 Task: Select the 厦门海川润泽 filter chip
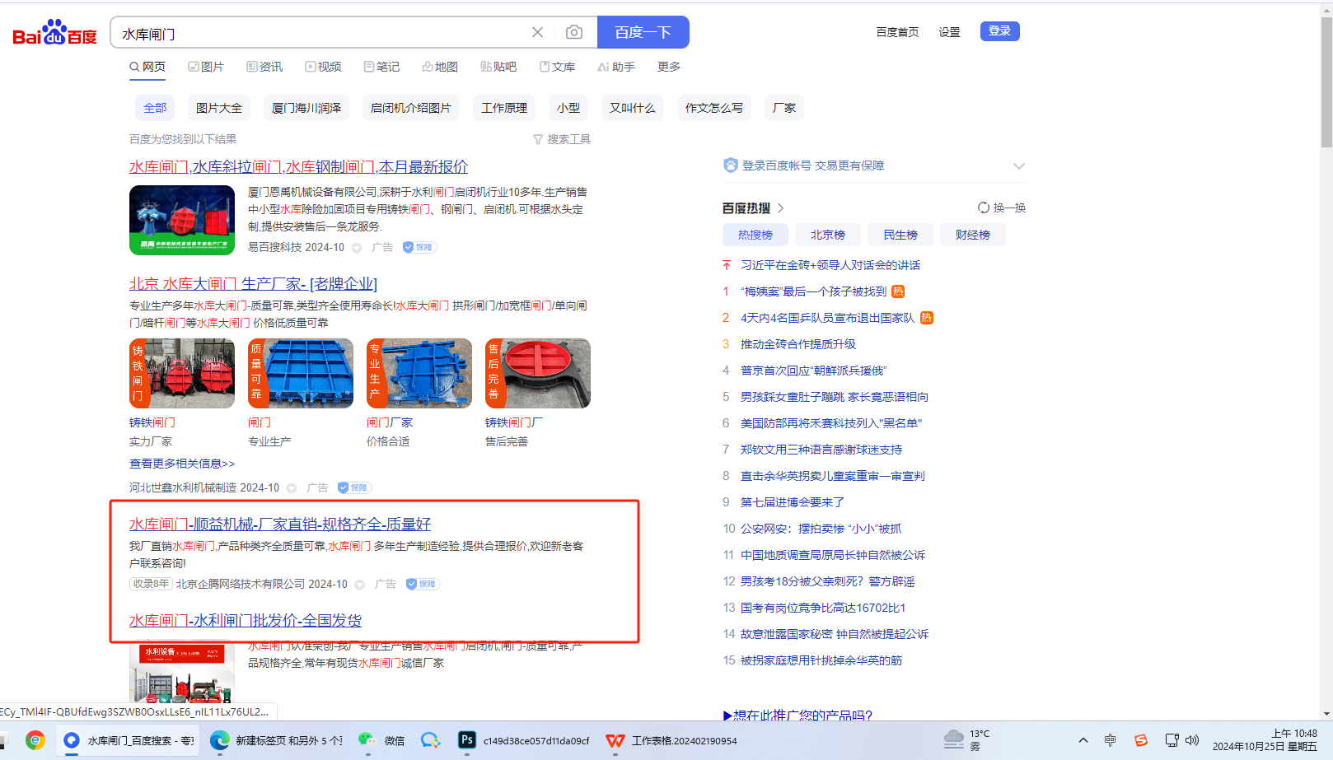click(x=306, y=108)
